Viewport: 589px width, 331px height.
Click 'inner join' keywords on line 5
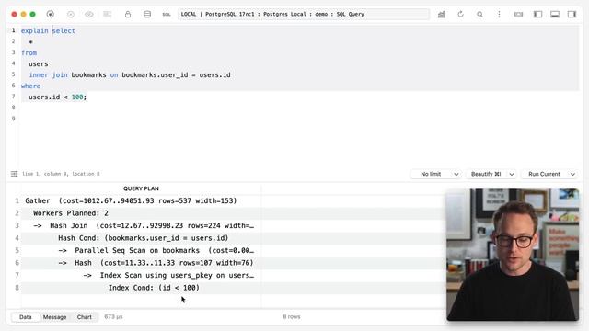(48, 75)
